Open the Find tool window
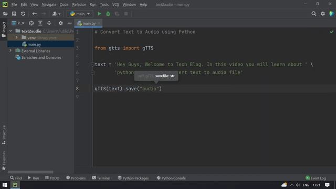336x189 pixels. coord(16,178)
